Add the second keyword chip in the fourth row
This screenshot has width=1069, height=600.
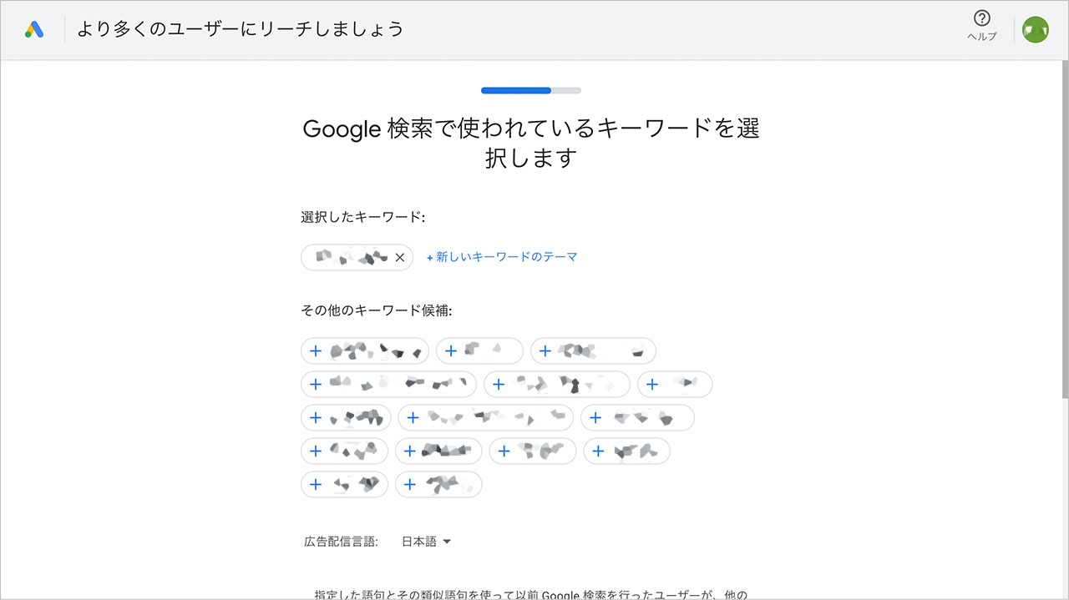[438, 451]
